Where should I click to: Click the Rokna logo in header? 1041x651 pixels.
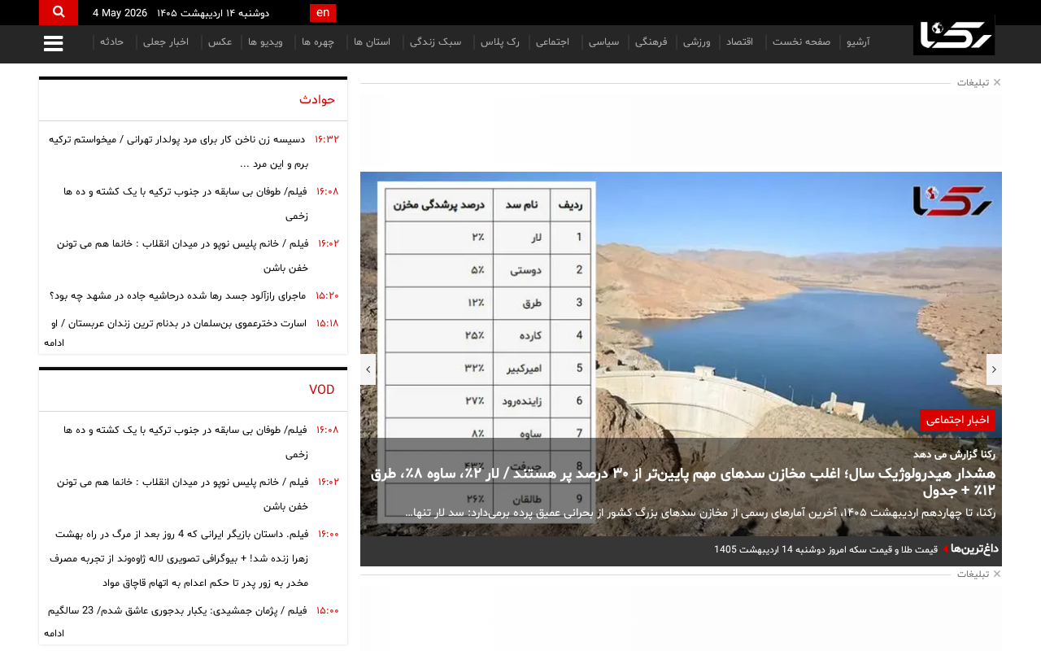[x=954, y=36]
